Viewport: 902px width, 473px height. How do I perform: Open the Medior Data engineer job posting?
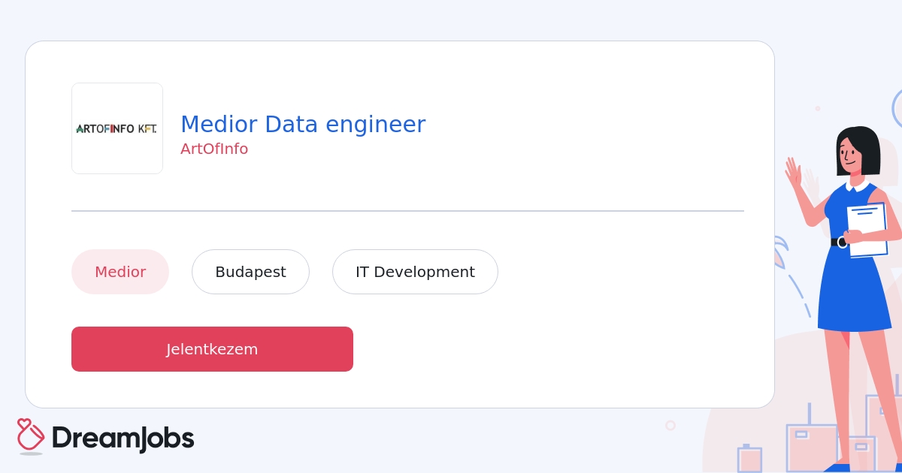point(303,124)
